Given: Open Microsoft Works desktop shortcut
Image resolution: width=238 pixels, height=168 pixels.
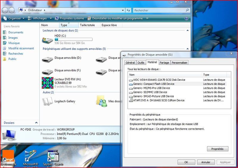Looking at the screenshot, I should point(31,155).
